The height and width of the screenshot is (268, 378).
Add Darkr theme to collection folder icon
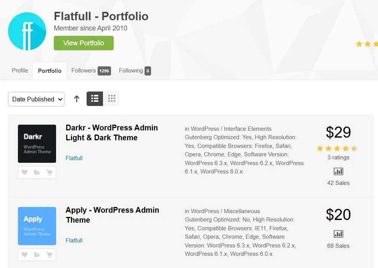click(x=37, y=172)
